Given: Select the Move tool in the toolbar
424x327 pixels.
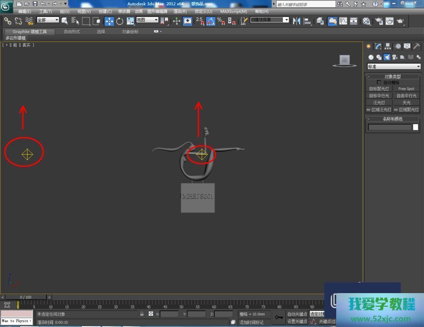Looking at the screenshot, I should [x=109, y=21].
